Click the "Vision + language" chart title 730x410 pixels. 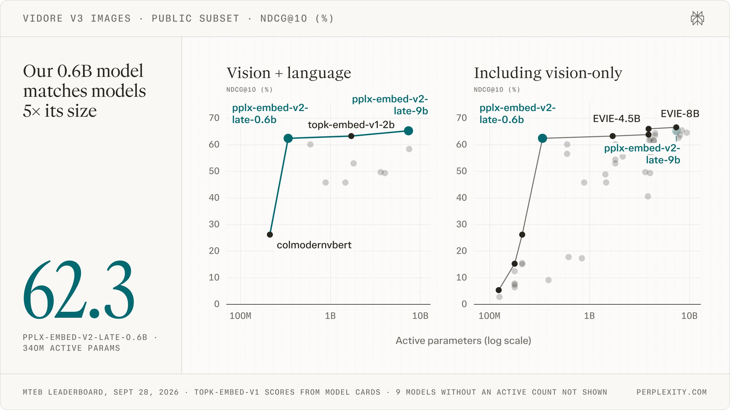pos(289,73)
